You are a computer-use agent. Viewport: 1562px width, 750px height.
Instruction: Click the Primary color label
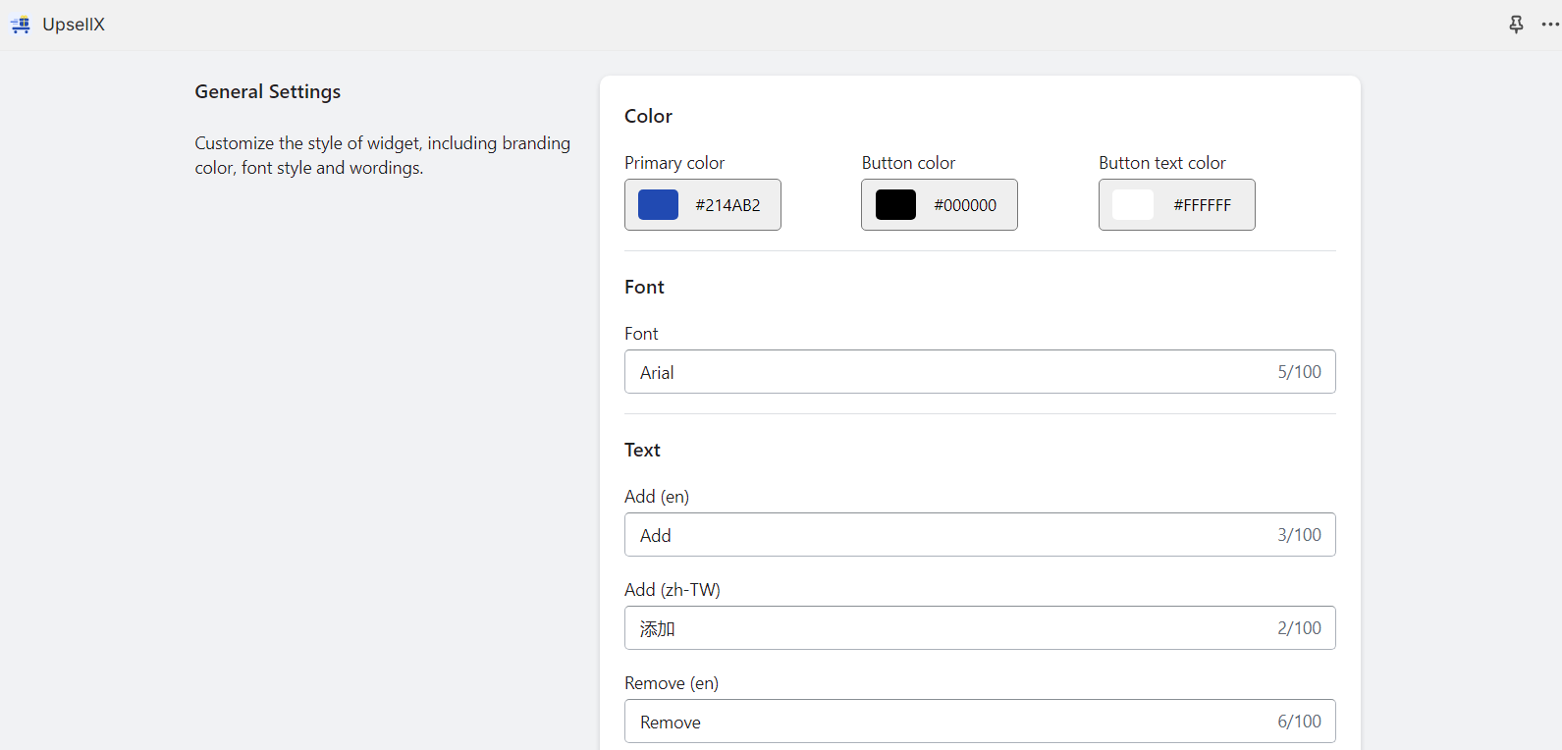click(674, 163)
